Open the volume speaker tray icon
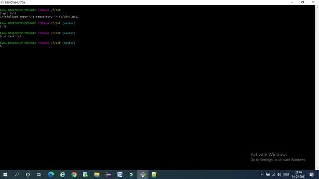 coord(279,175)
